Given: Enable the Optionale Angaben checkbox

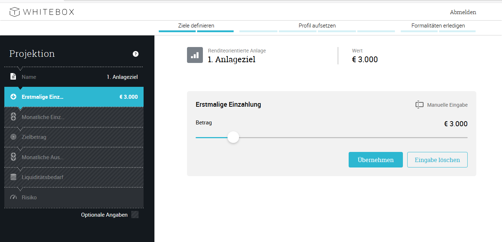Looking at the screenshot, I should pos(135,215).
